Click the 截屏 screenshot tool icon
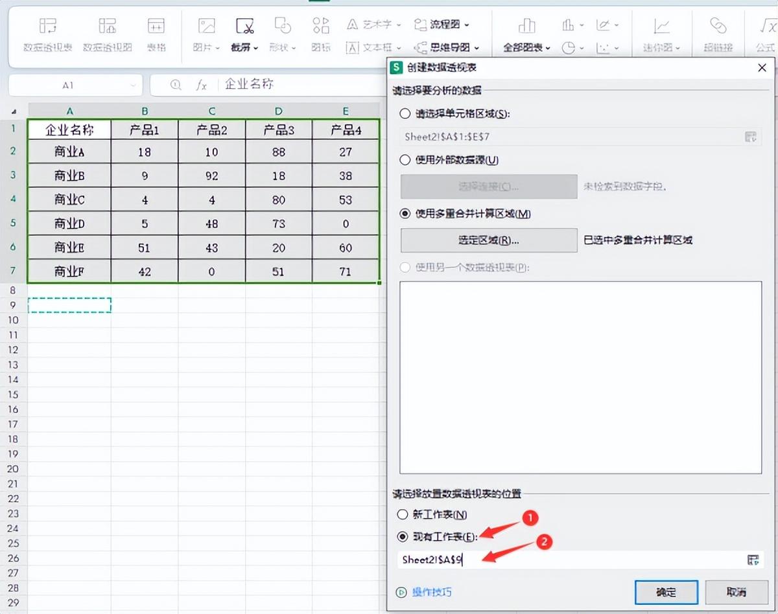 point(244,26)
